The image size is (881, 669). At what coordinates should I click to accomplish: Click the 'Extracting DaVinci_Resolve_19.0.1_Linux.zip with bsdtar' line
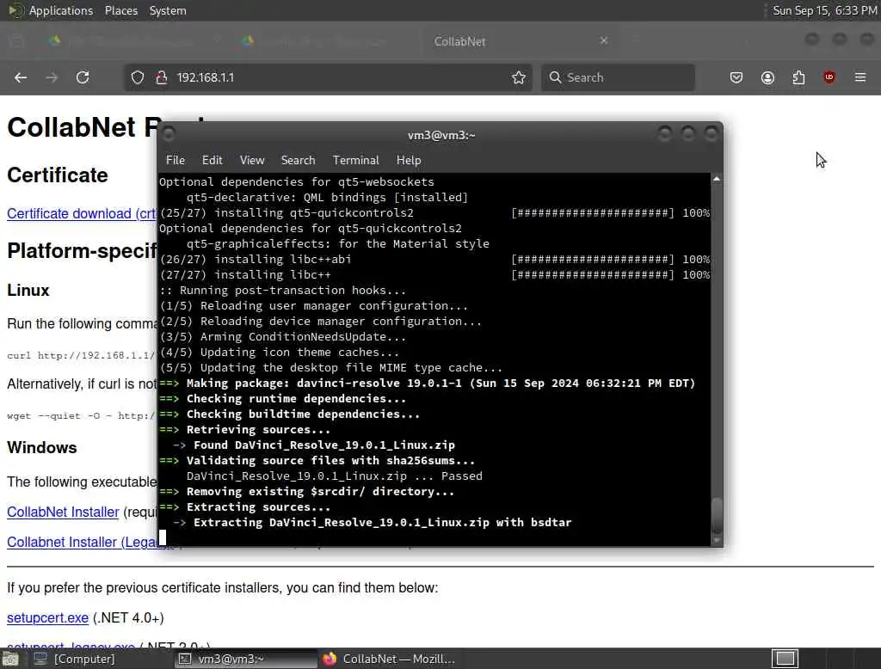click(372, 523)
